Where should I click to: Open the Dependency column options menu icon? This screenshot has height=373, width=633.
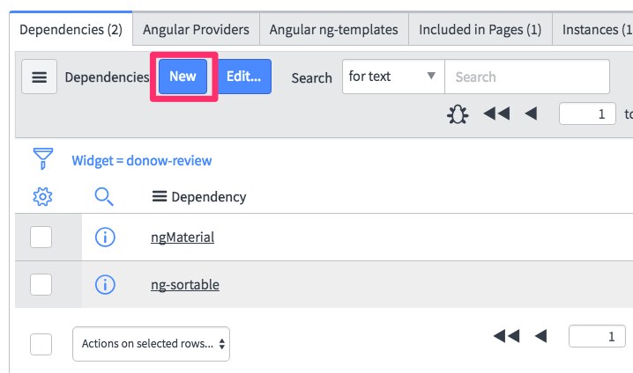(x=160, y=197)
